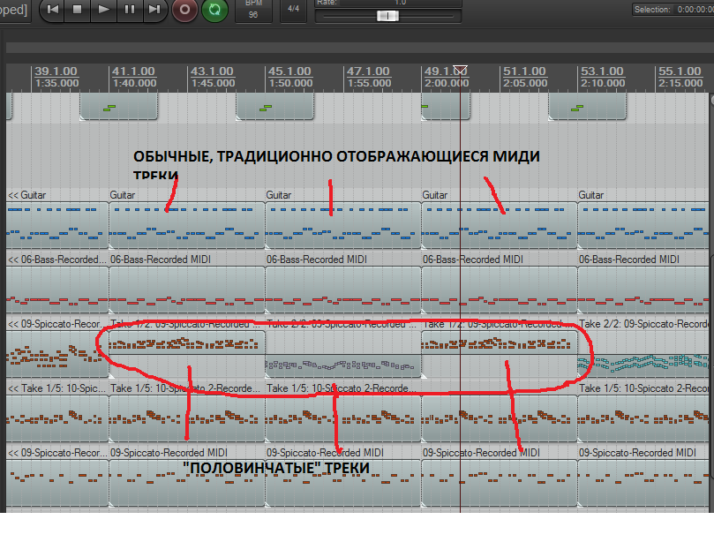Select '<< Take 1/5: 10-Spic' item

point(57,418)
